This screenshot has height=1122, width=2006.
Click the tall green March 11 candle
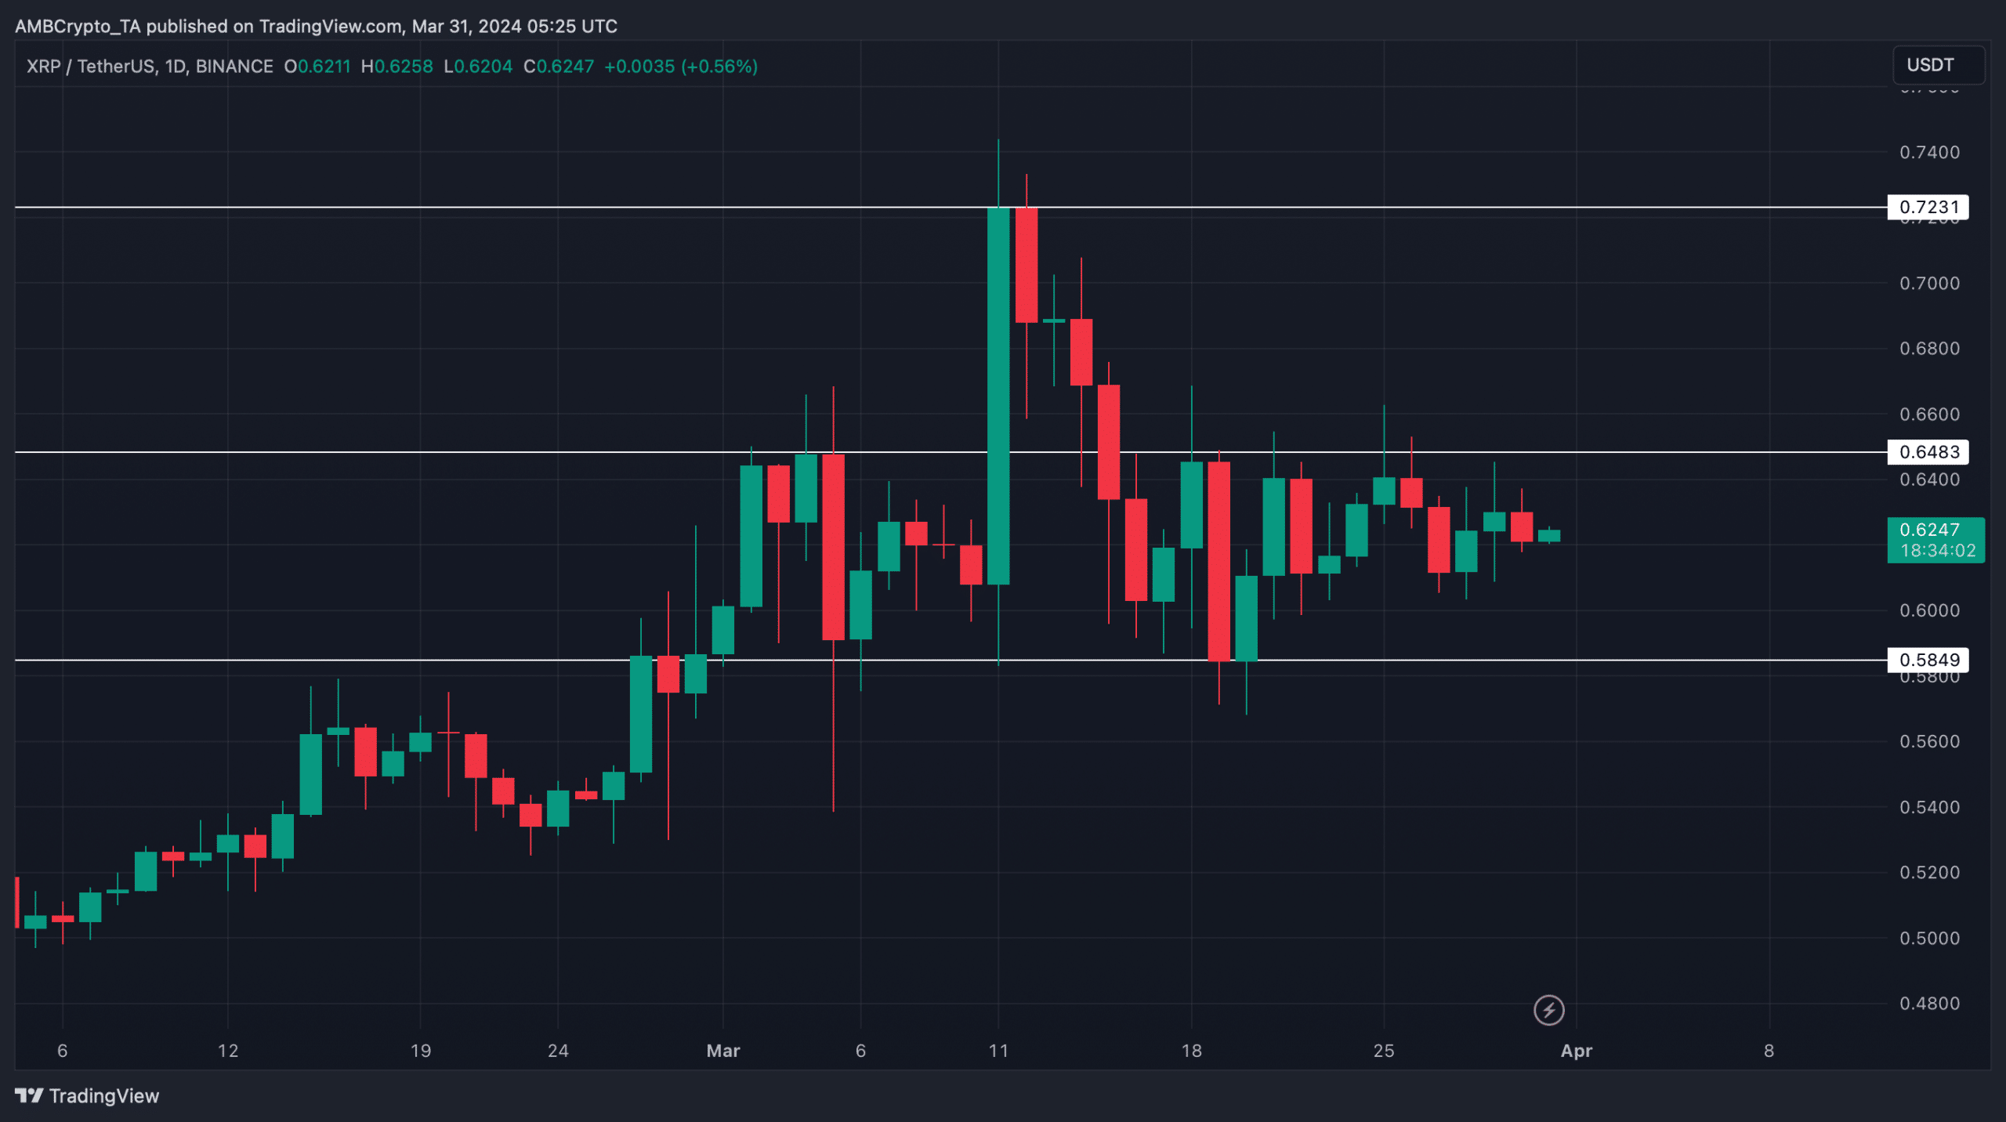tap(998, 396)
